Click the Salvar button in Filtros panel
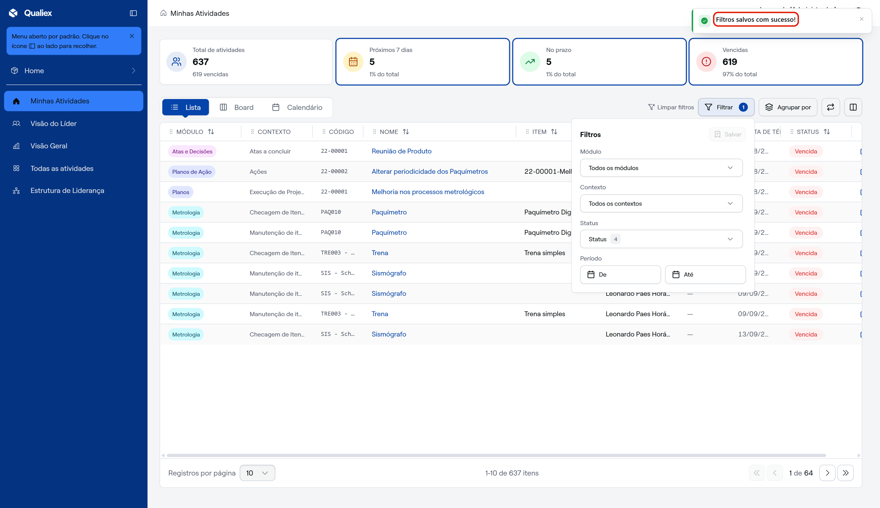Viewport: 880px width, 508px height. [727, 134]
